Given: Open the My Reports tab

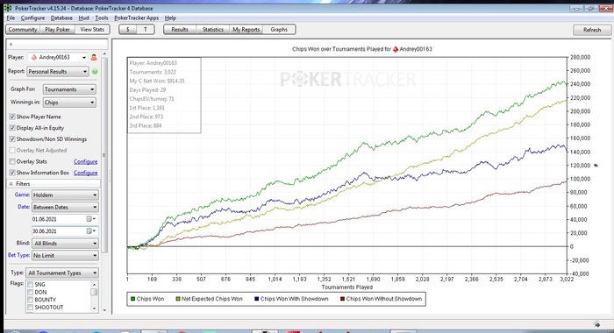Looking at the screenshot, I should click(x=246, y=29).
